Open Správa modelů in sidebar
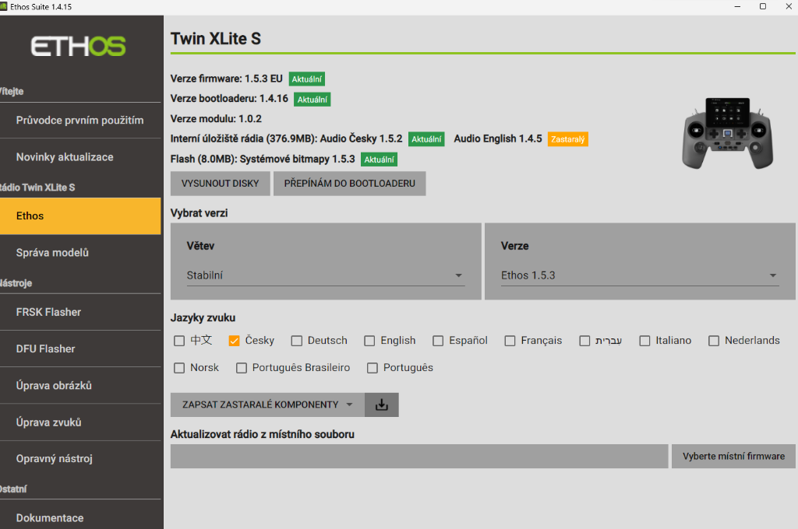Viewport: 798px width, 529px height. click(x=52, y=253)
